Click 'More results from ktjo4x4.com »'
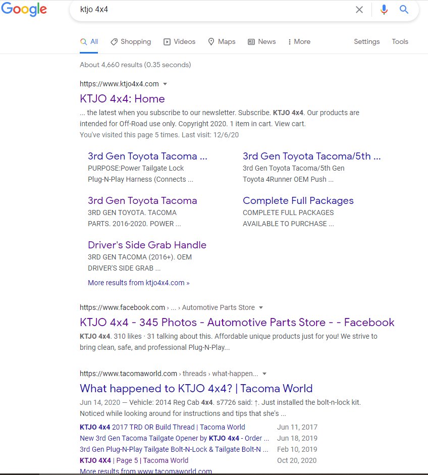Image resolution: width=428 pixels, height=475 pixels. point(139,283)
